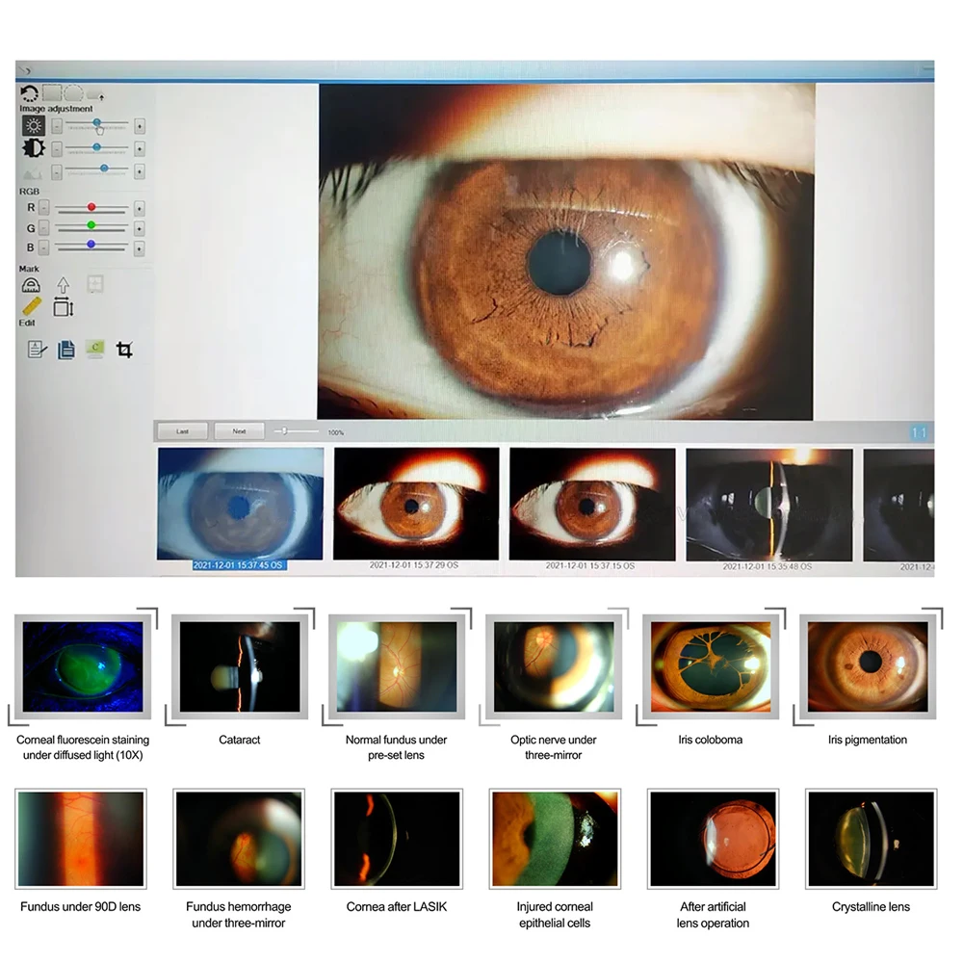The width and height of the screenshot is (963, 963).
Task: Select the eye thumbnail dated 15:37:15 OS
Action: click(x=592, y=505)
